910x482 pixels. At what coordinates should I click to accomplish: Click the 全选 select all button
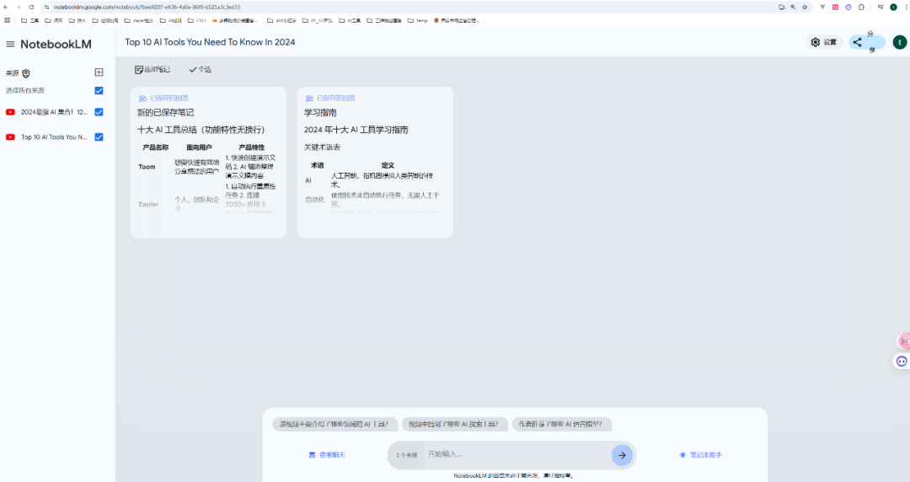[x=201, y=70]
